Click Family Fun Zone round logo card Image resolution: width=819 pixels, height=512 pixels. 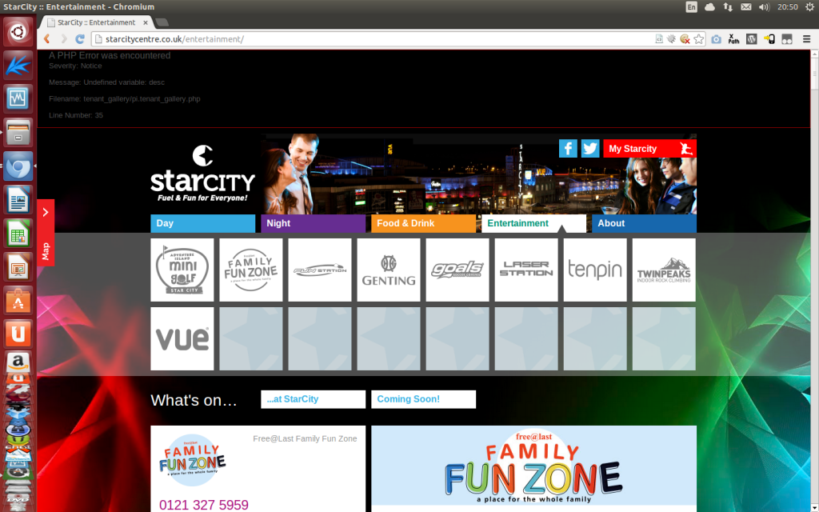pyautogui.click(x=192, y=460)
